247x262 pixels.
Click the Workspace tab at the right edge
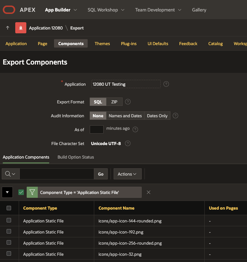[x=240, y=44]
